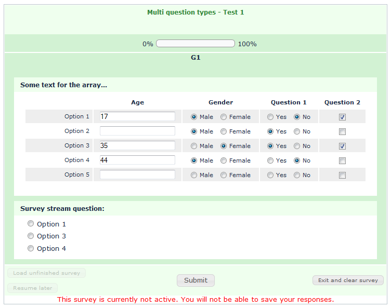Click the survey progress bar

tap(196, 44)
